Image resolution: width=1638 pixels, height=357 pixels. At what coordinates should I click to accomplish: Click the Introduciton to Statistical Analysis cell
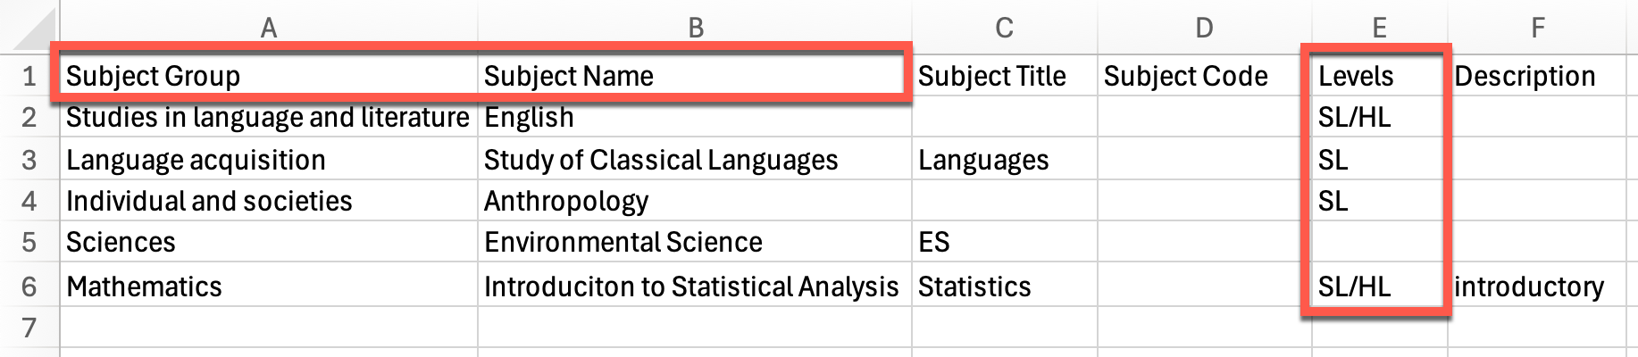click(x=695, y=286)
